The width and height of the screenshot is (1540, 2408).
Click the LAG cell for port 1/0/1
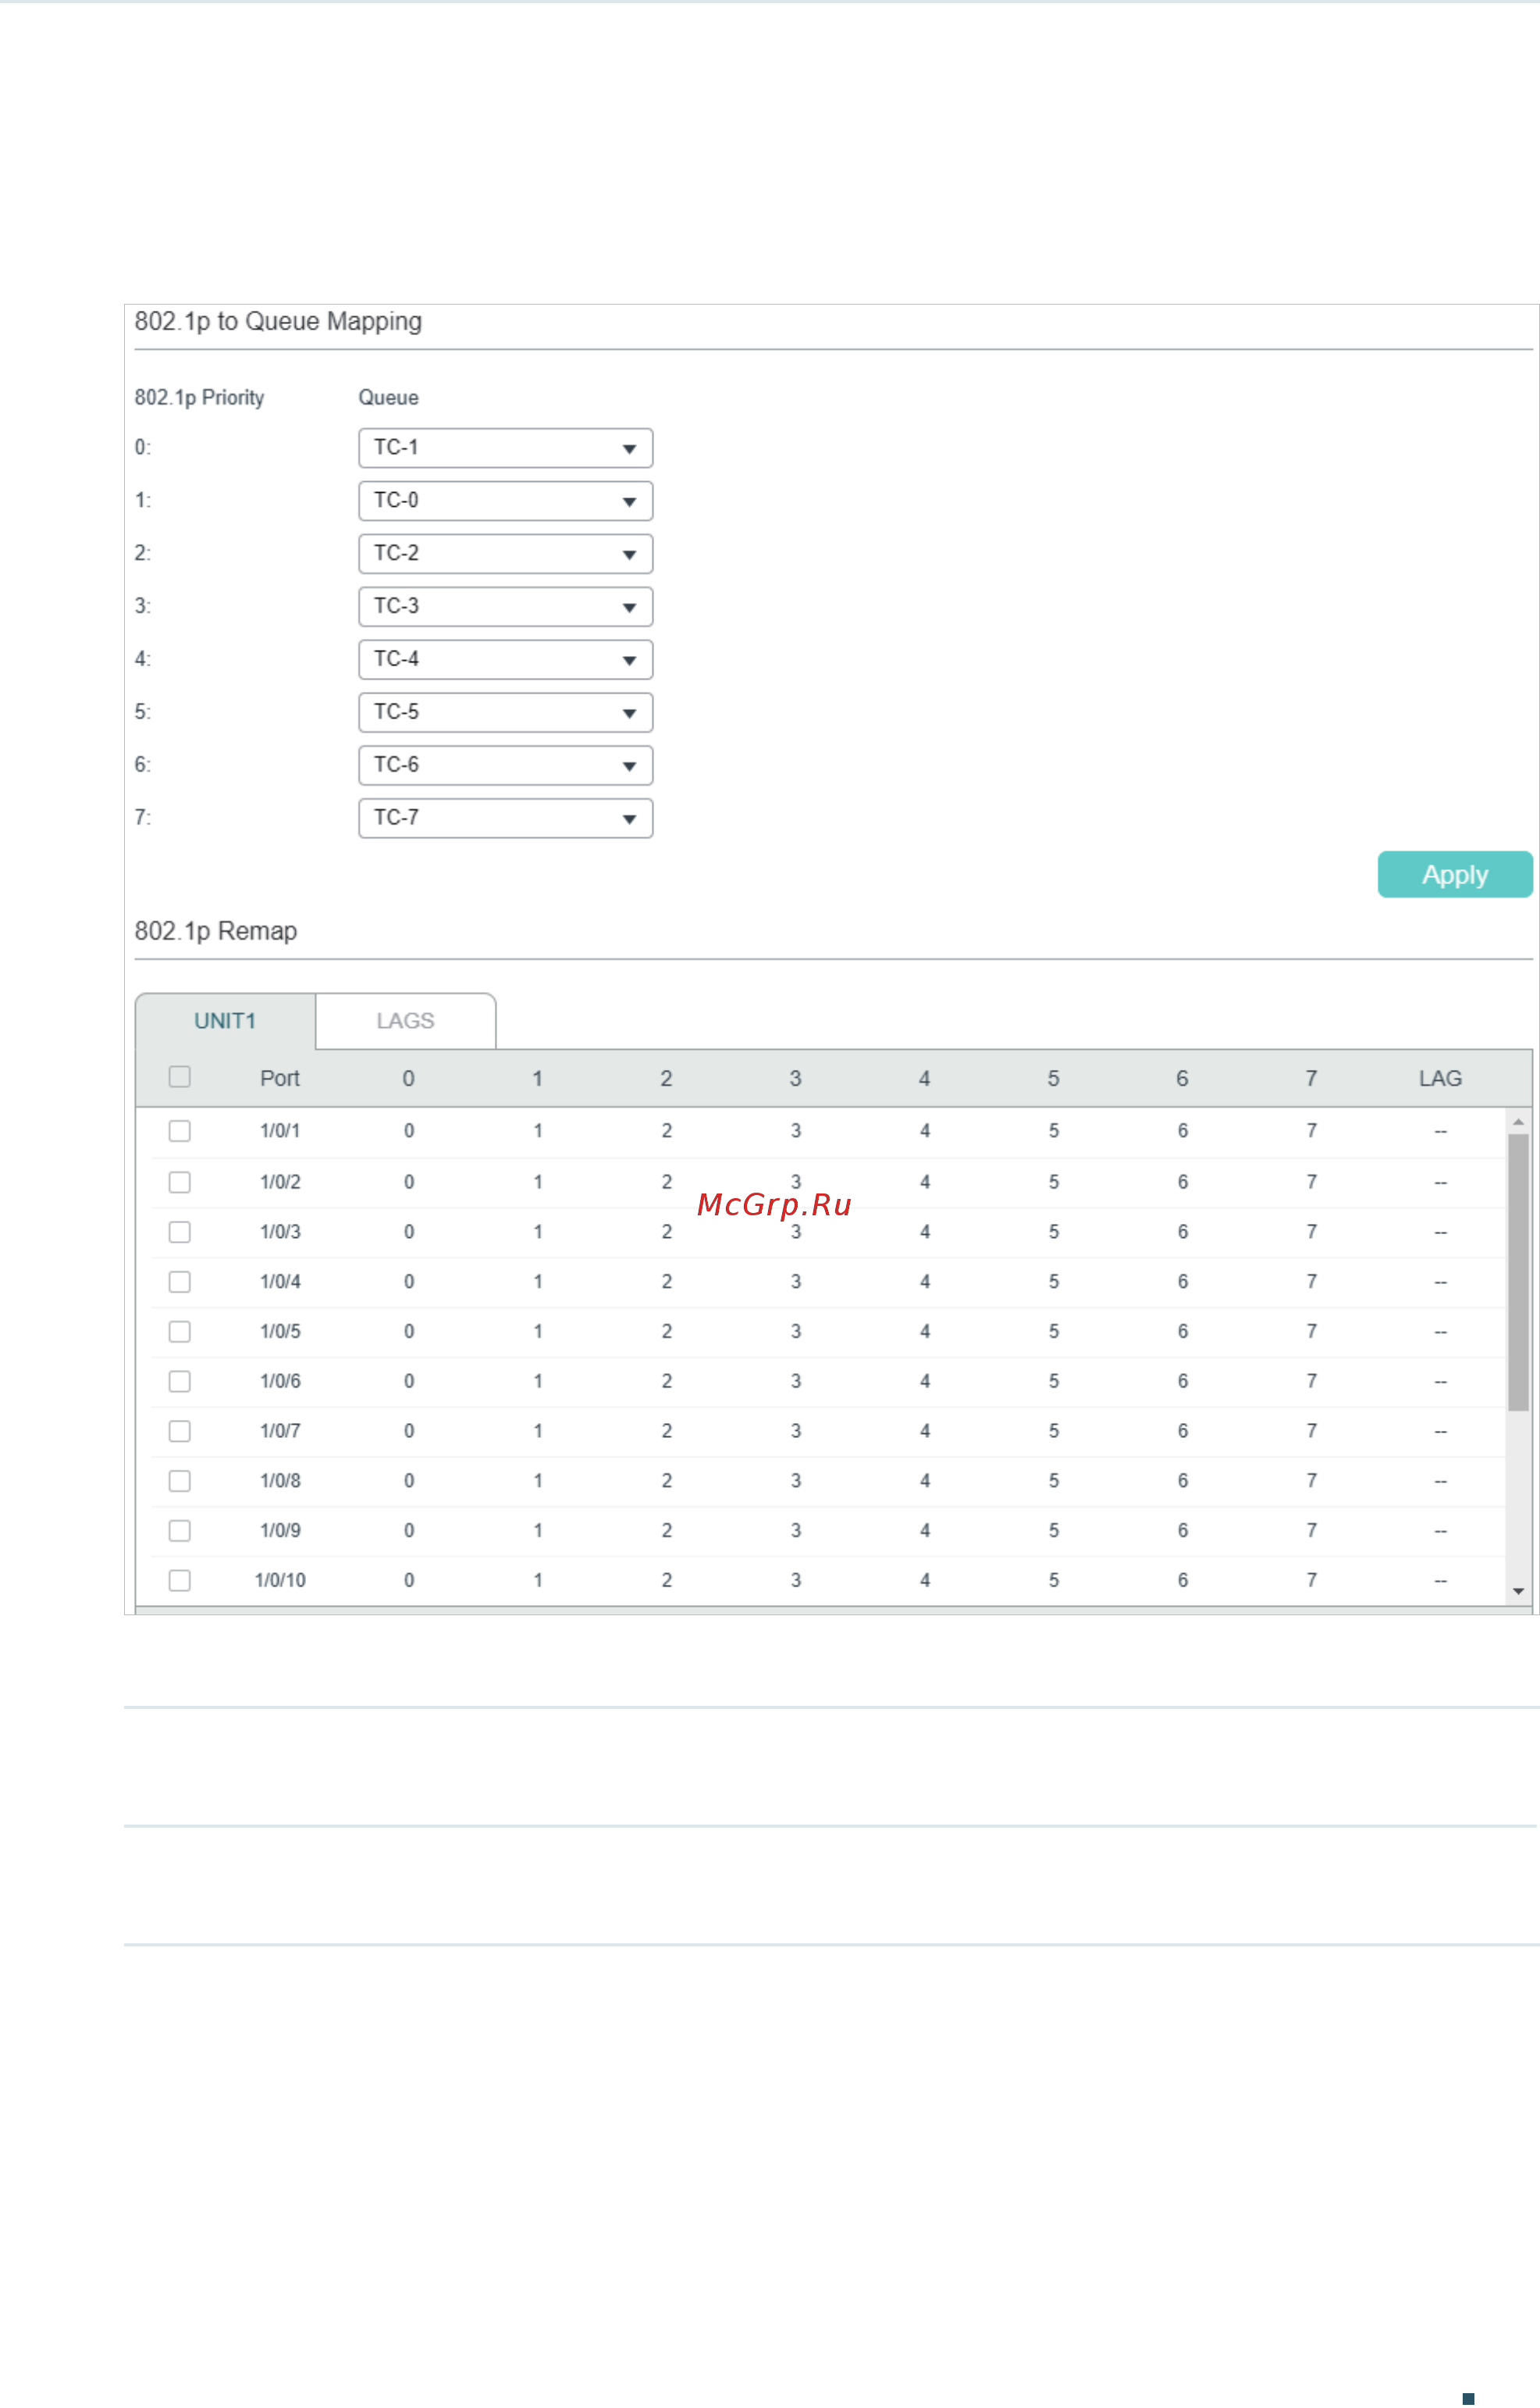pos(1440,1132)
